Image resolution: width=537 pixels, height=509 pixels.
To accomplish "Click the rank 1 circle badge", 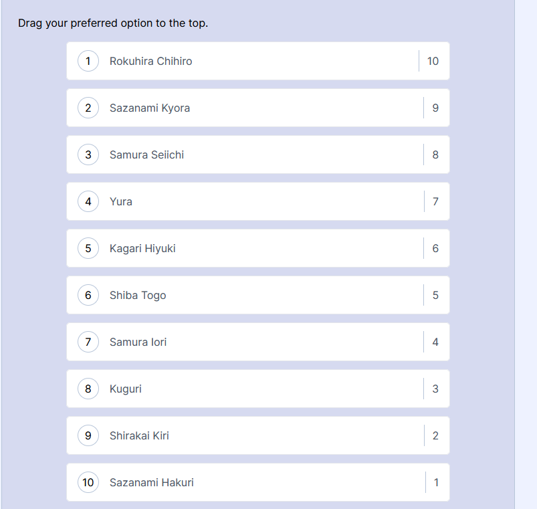I will click(88, 61).
